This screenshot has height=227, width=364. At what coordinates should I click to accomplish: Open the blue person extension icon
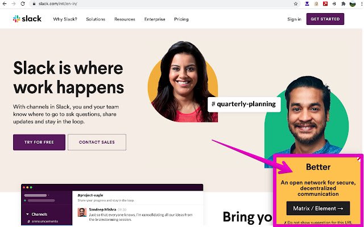307,3
